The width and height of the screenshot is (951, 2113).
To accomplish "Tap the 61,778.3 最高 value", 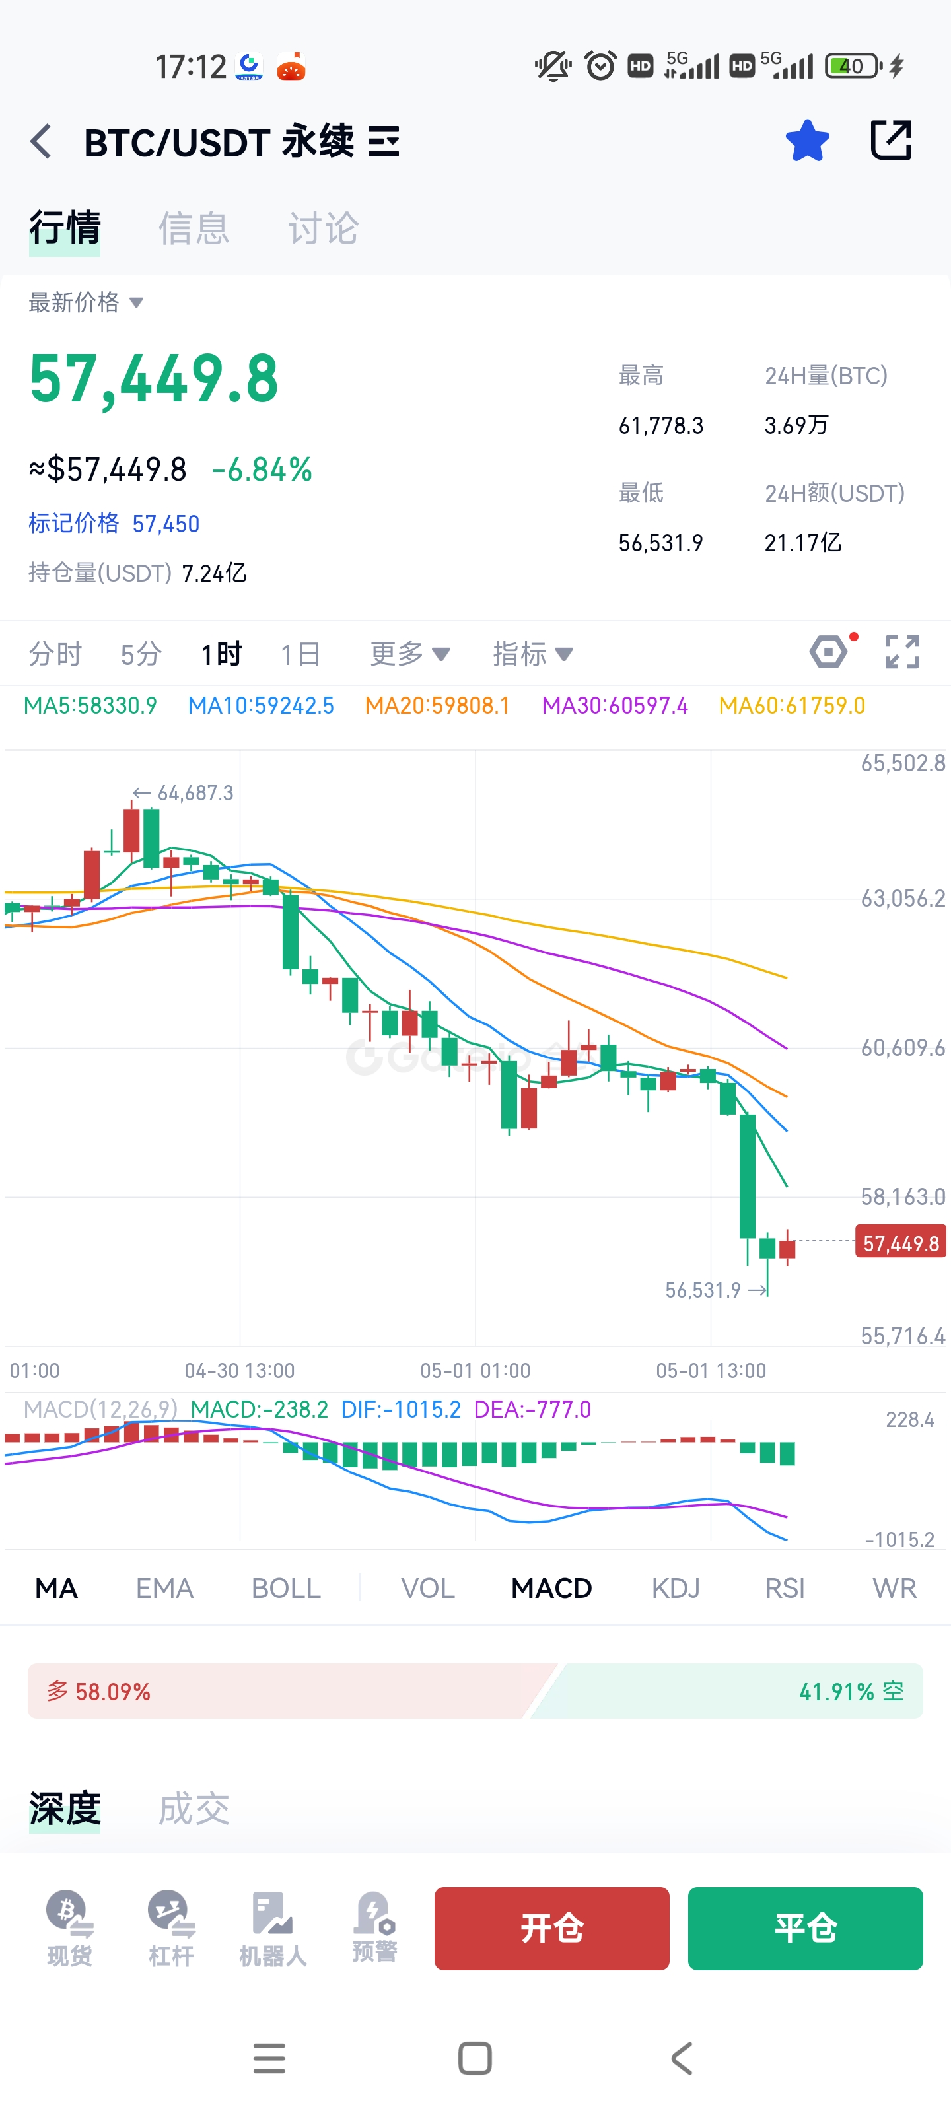I will click(660, 425).
